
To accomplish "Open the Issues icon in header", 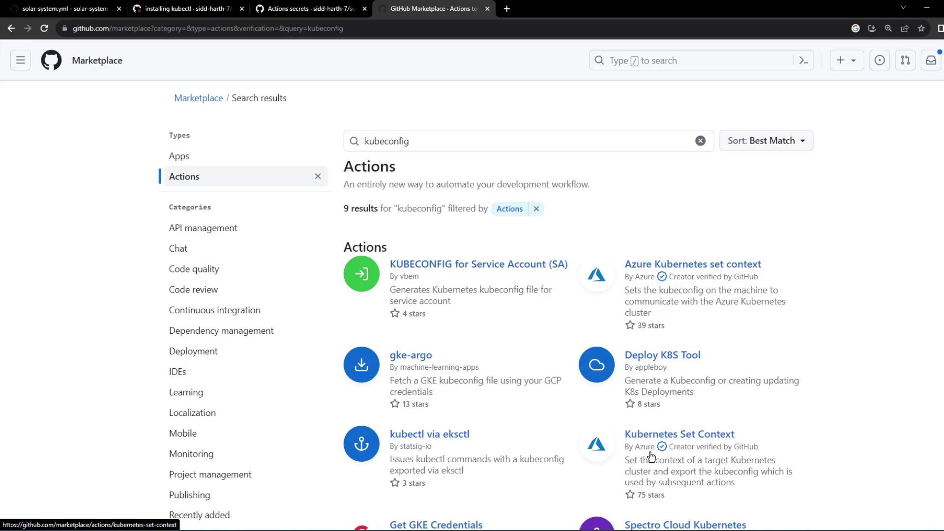I will click(x=880, y=60).
